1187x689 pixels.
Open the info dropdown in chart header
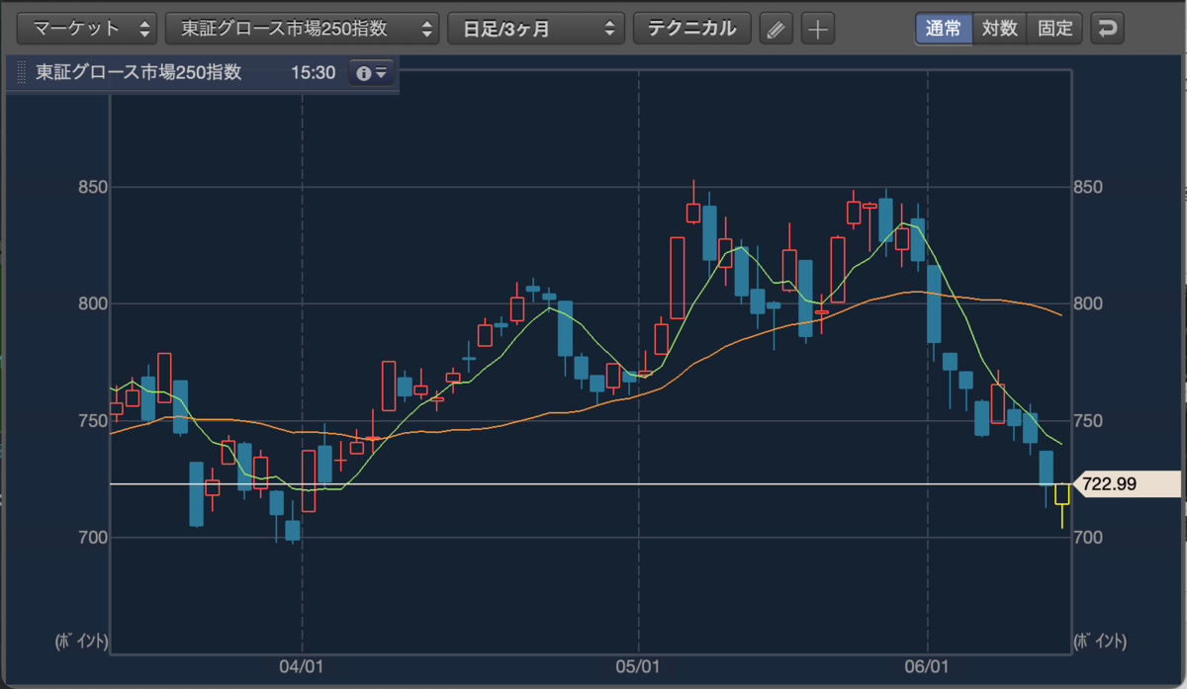pyautogui.click(x=372, y=73)
